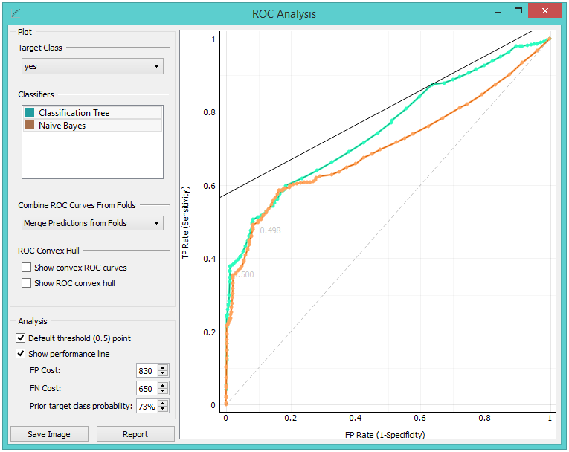
Task: Disable Show performance line checkbox
Action: tap(21, 354)
